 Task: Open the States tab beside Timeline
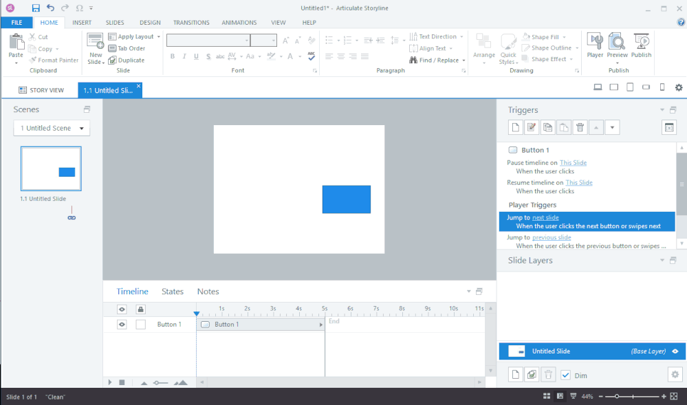(173, 292)
